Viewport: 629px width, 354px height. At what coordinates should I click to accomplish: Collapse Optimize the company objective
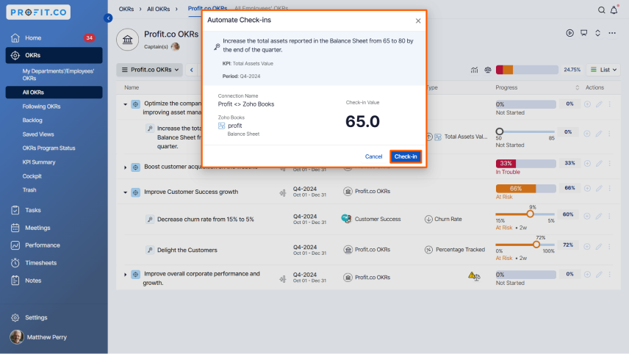125,104
